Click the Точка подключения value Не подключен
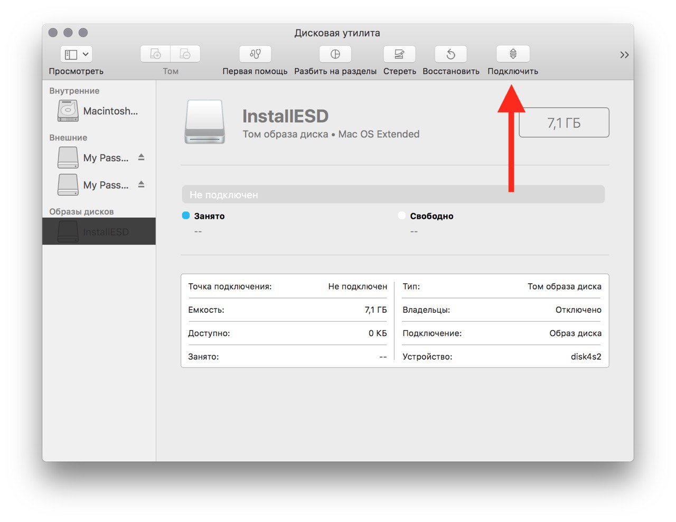The image size is (676, 522). [358, 286]
